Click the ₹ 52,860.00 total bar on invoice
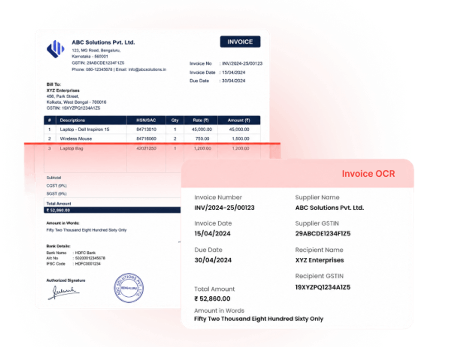 (x=112, y=210)
